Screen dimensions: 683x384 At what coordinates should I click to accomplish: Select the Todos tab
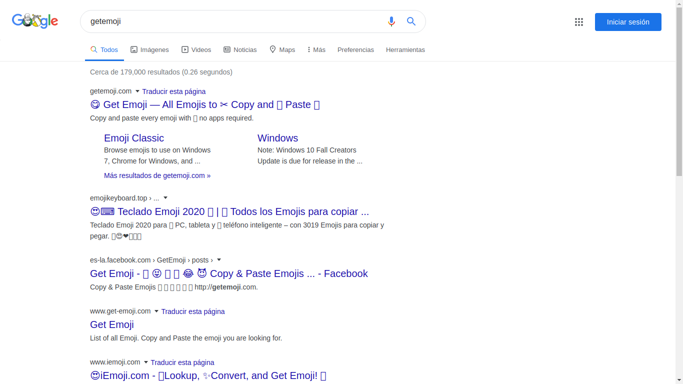pyautogui.click(x=104, y=49)
